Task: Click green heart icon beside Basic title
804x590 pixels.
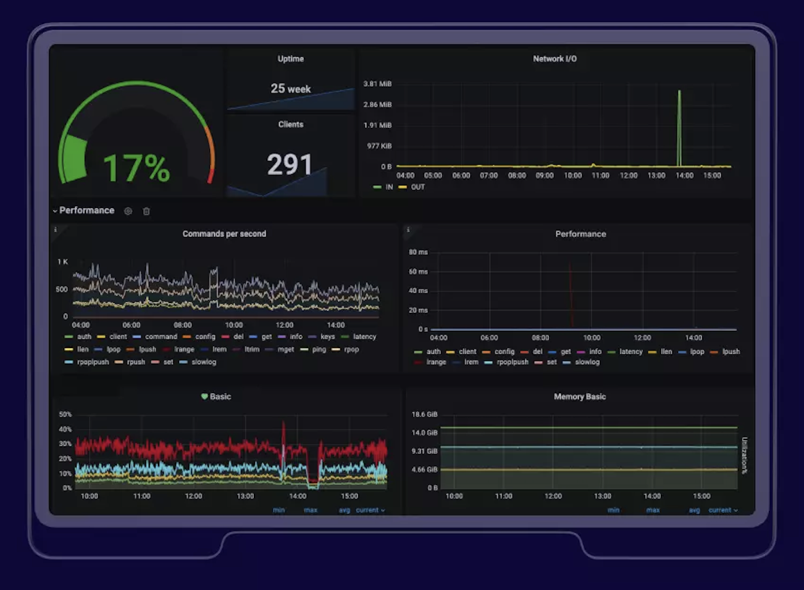Action: click(x=204, y=396)
